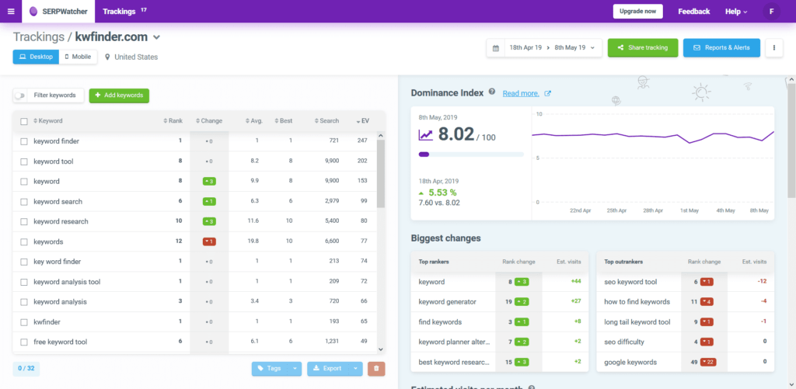Toggle the Filter keywords switch
796x389 pixels.
point(20,96)
